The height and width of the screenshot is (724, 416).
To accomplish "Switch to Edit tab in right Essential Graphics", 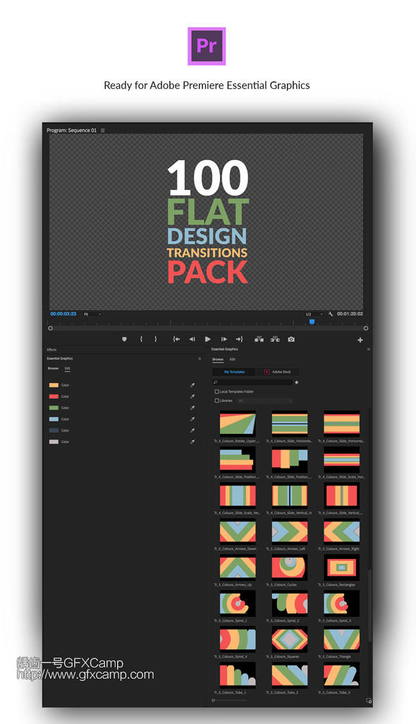I will (x=233, y=359).
